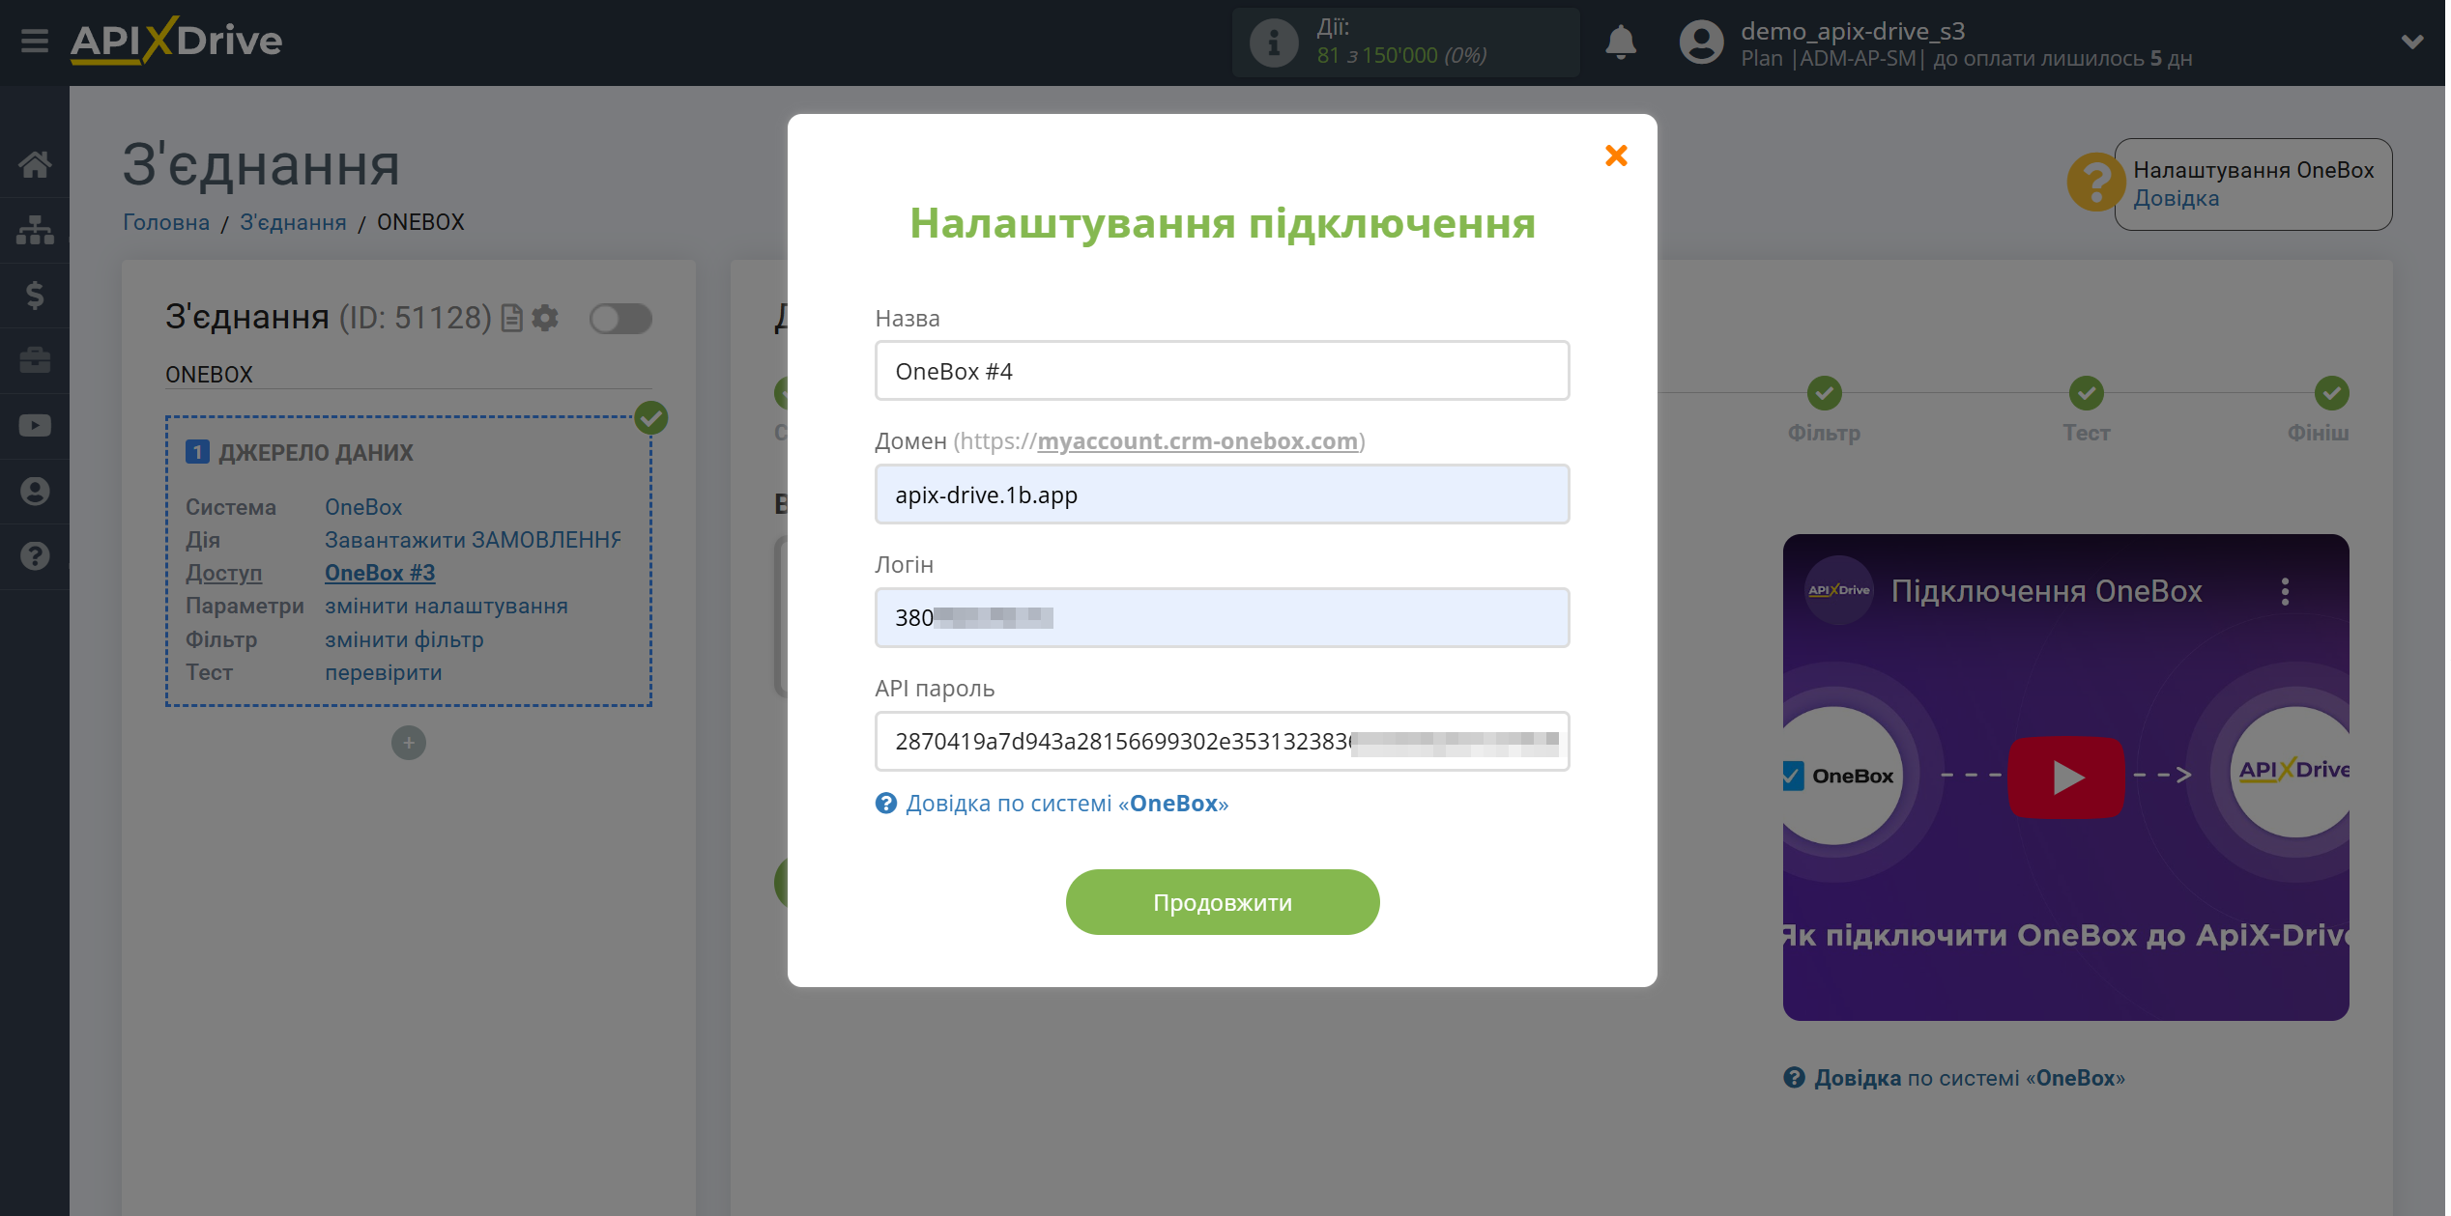Add a new block with plus icon
The width and height of the screenshot is (2451, 1216).
(x=409, y=743)
